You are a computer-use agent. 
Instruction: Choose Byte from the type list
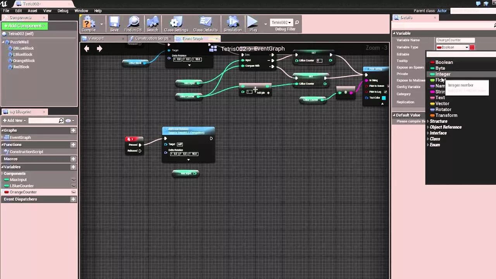[x=440, y=68]
